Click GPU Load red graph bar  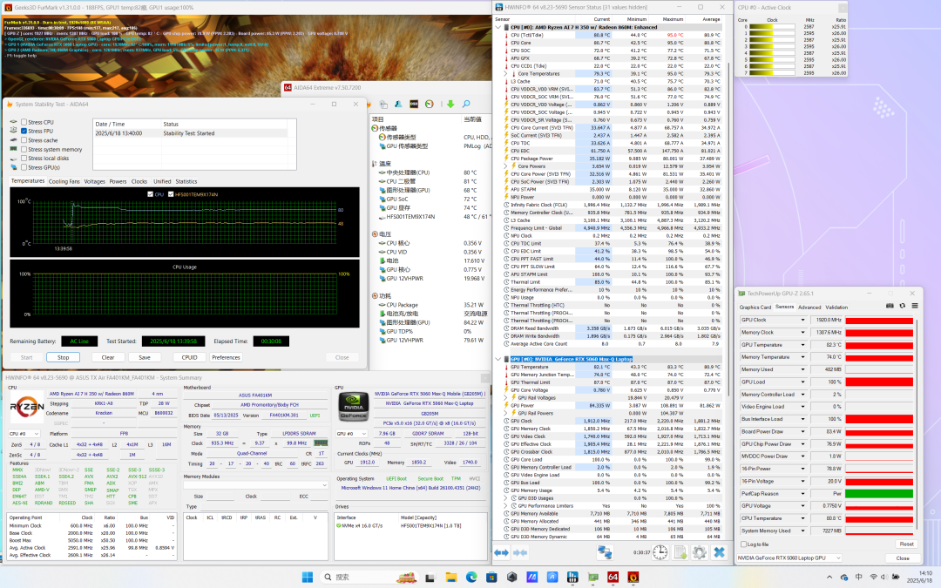click(x=879, y=382)
